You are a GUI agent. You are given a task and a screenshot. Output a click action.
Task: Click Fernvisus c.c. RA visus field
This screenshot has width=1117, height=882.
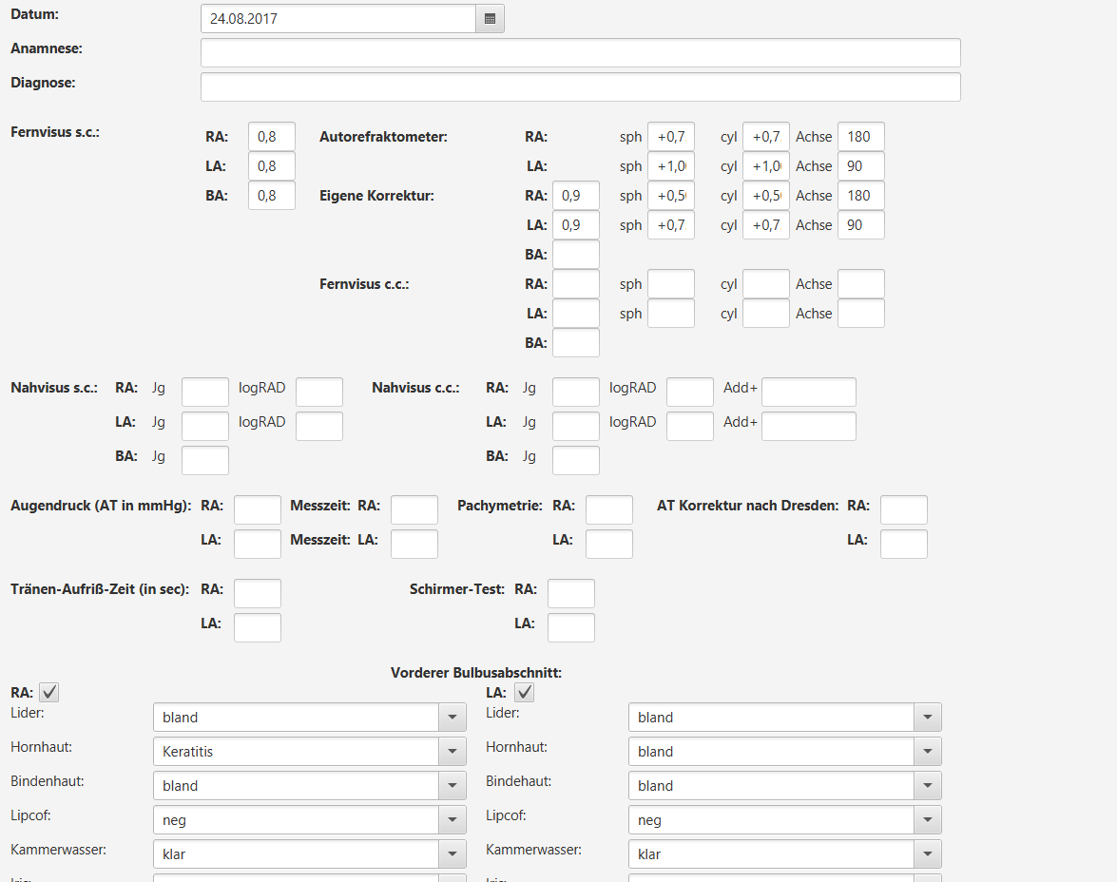pos(575,283)
